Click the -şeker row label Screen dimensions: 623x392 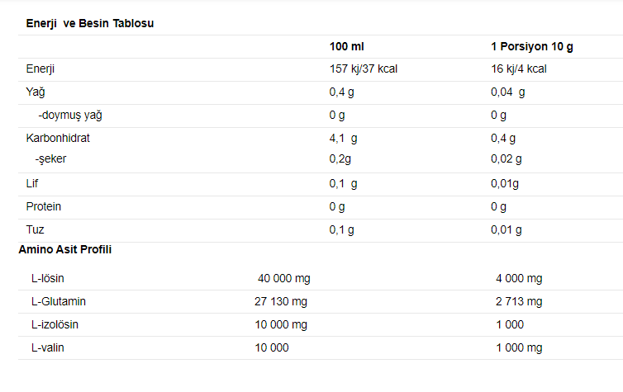pos(51,159)
